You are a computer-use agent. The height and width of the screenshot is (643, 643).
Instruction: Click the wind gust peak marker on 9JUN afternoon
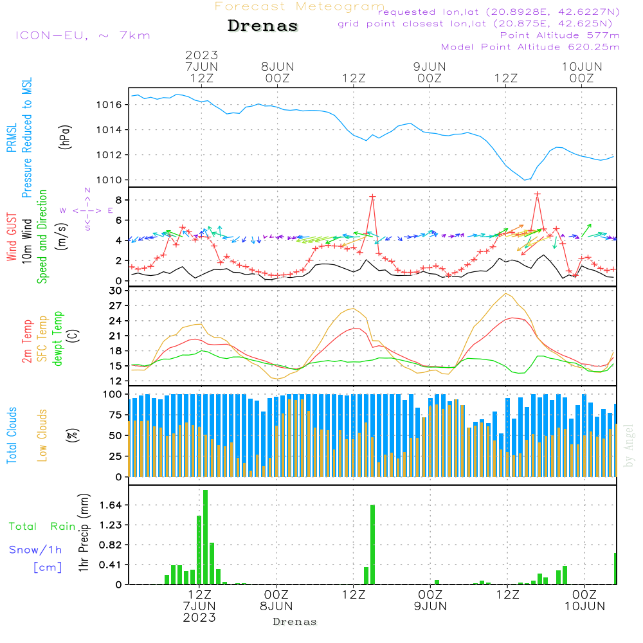point(537,194)
